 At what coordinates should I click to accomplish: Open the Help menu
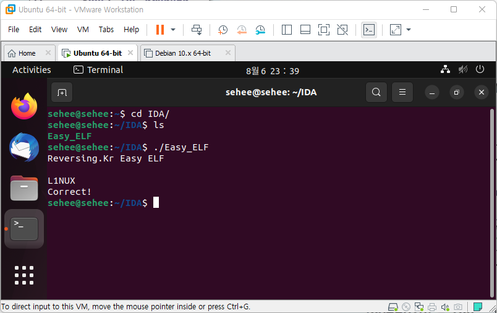click(x=131, y=30)
